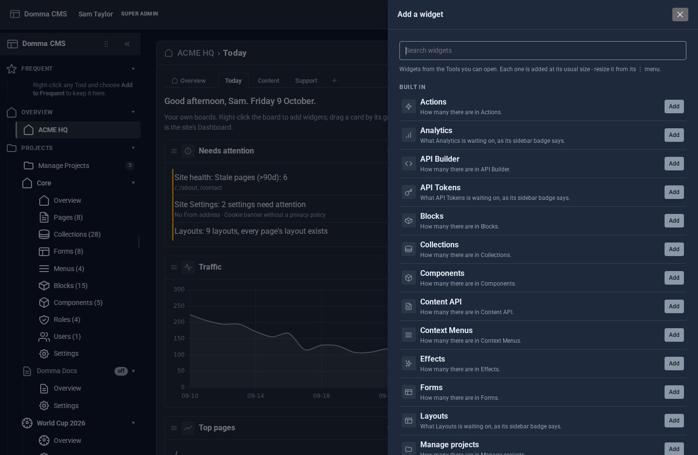Viewport: 698px width, 455px height.
Task: Click the Blocks widget cube icon
Action: [x=409, y=221]
